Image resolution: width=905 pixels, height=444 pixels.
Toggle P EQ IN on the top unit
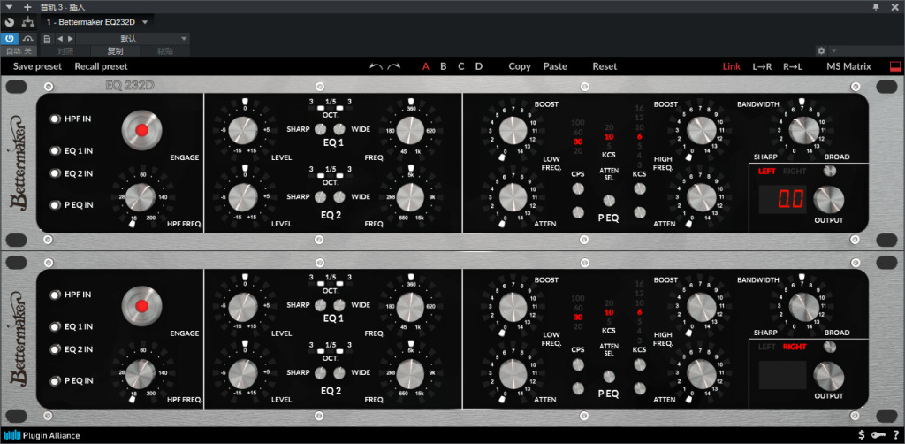click(56, 204)
